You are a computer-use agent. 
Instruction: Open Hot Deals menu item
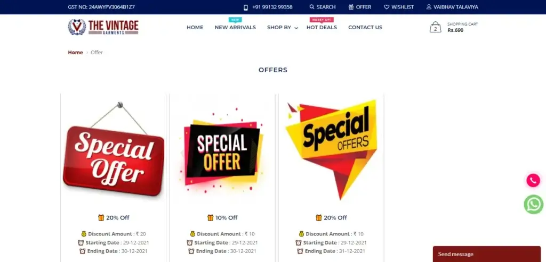[322, 28]
